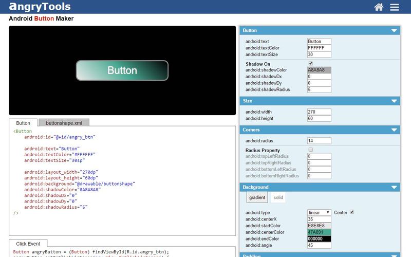
Task: Click the Corners panel header title
Action: 251,130
